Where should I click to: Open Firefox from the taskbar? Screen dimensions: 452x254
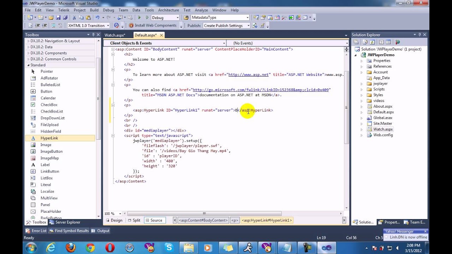(71, 248)
